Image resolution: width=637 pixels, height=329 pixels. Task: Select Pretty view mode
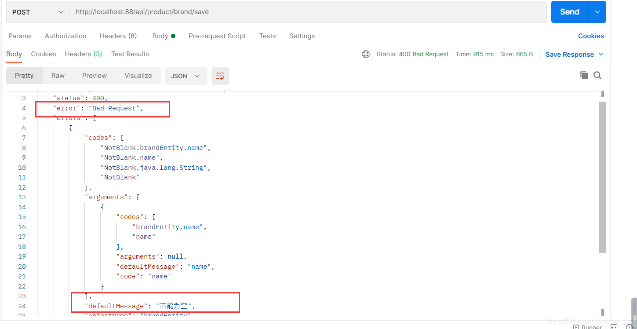24,76
